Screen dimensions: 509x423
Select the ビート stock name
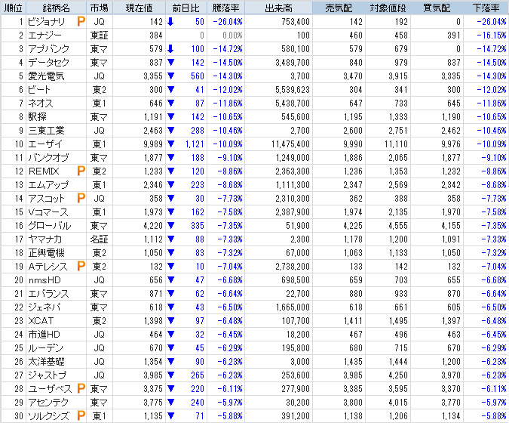[39, 89]
